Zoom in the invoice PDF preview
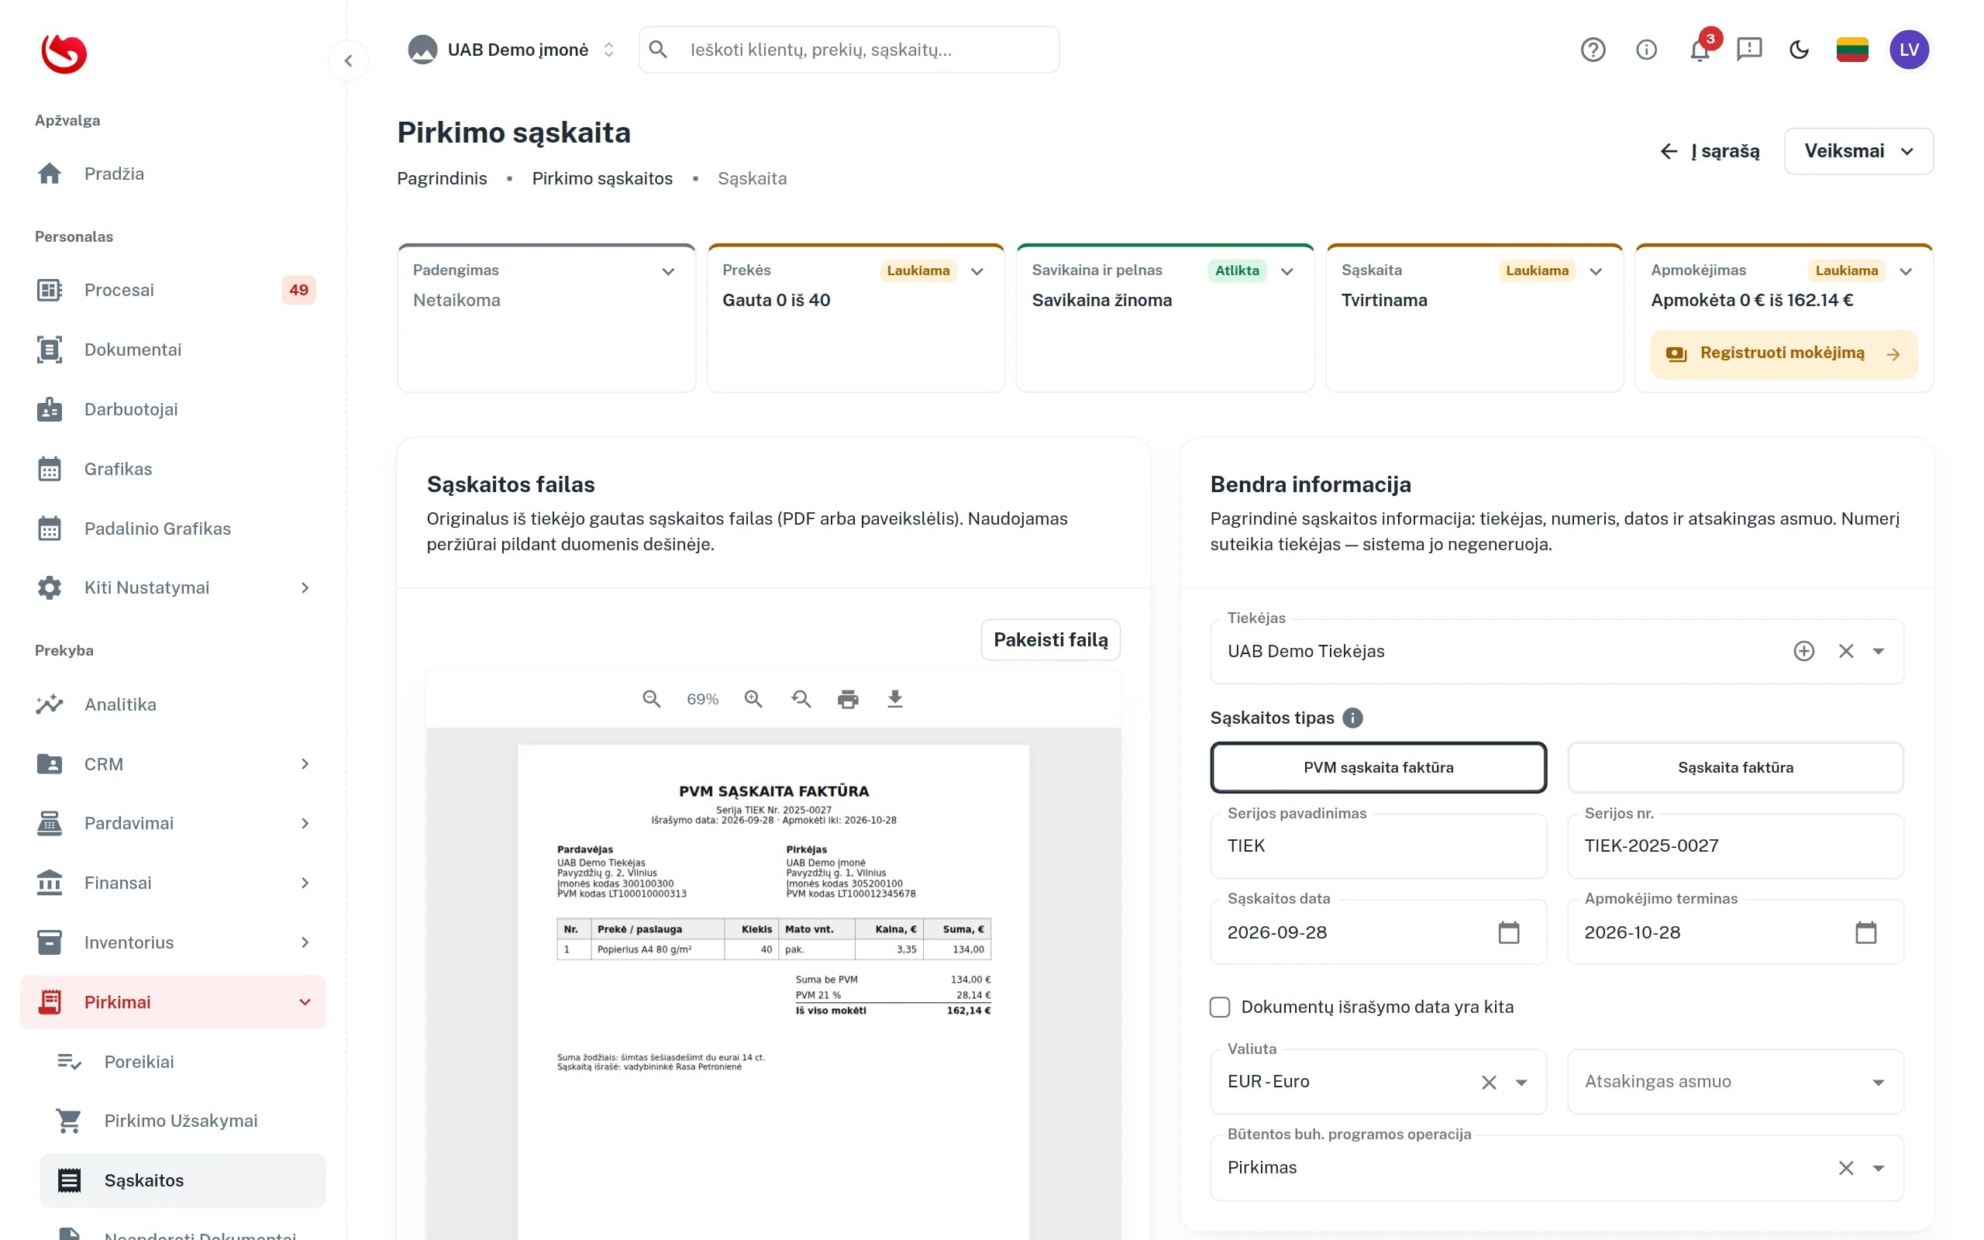The height and width of the screenshot is (1240, 1984). point(753,699)
